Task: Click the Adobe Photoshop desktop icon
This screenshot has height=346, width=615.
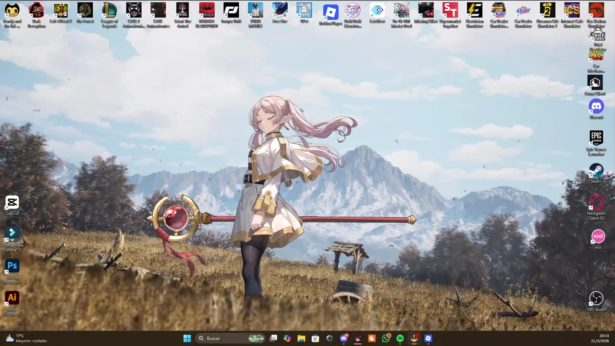Action: tap(12, 272)
